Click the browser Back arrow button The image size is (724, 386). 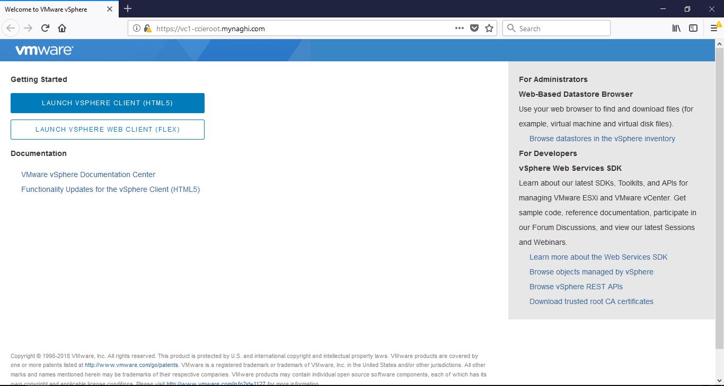(x=11, y=28)
